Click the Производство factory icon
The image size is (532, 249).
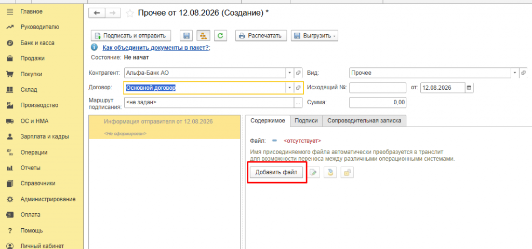[10, 105]
